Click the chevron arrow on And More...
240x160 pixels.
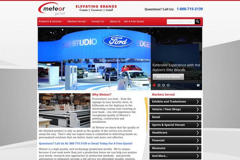click(198, 156)
